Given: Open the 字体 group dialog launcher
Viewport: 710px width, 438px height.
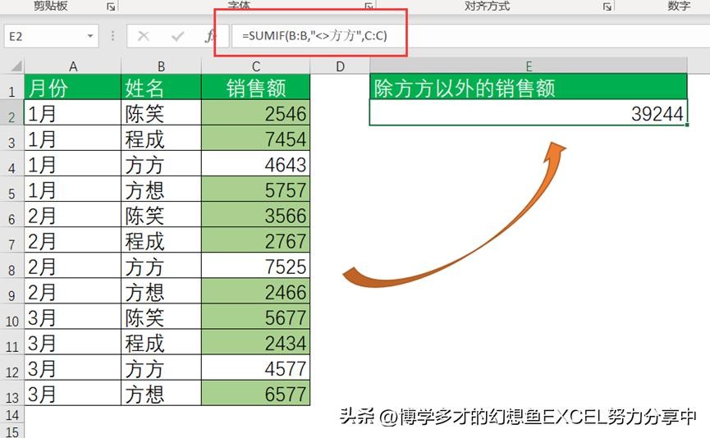Looking at the screenshot, I should coord(369,7).
